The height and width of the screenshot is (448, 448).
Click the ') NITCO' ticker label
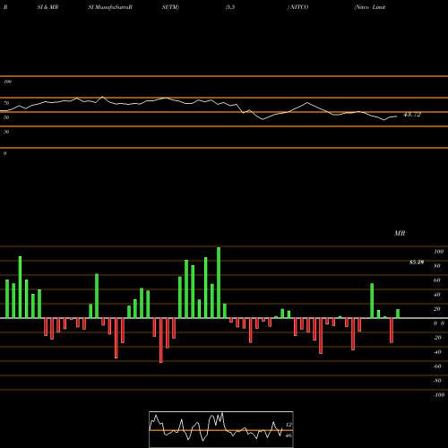[x=297, y=7]
